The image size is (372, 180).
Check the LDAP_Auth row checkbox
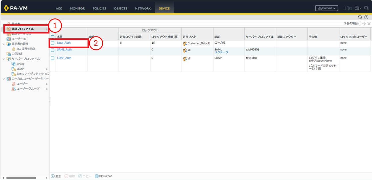click(x=52, y=58)
